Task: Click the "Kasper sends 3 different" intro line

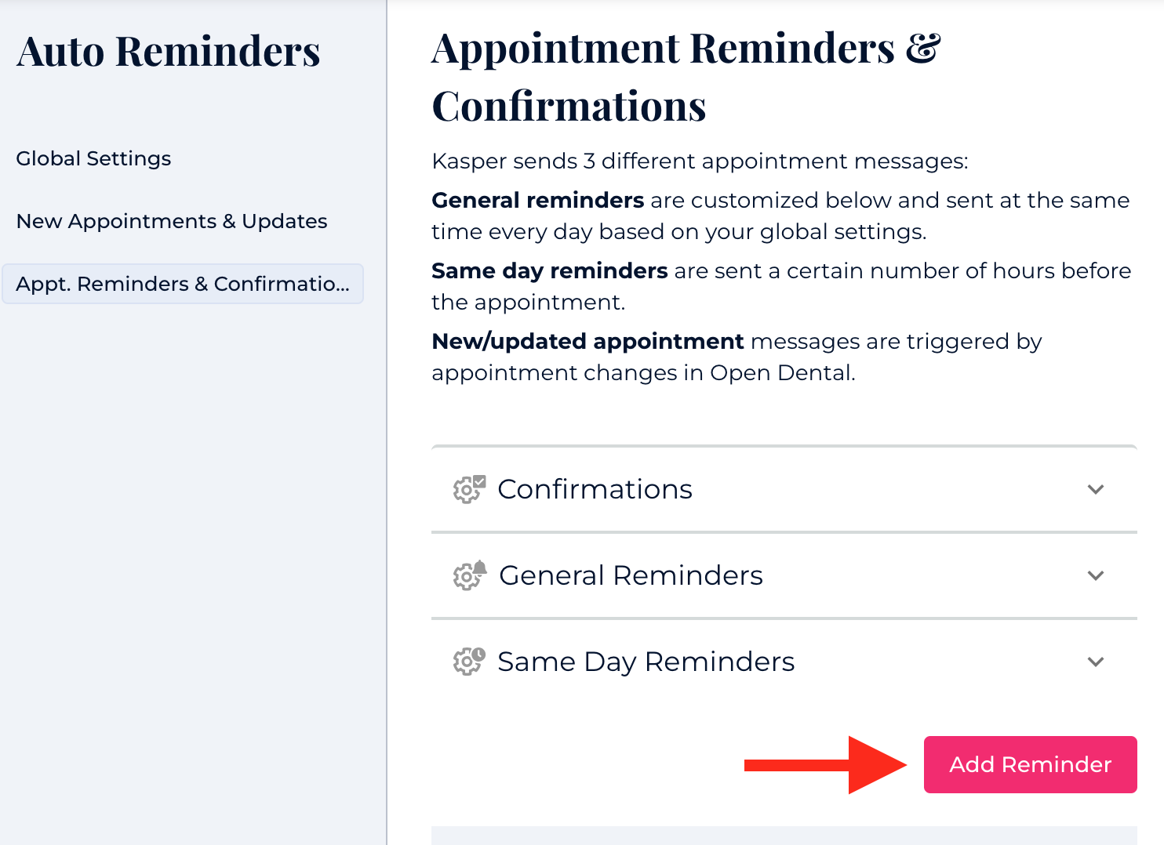Action: (700, 161)
